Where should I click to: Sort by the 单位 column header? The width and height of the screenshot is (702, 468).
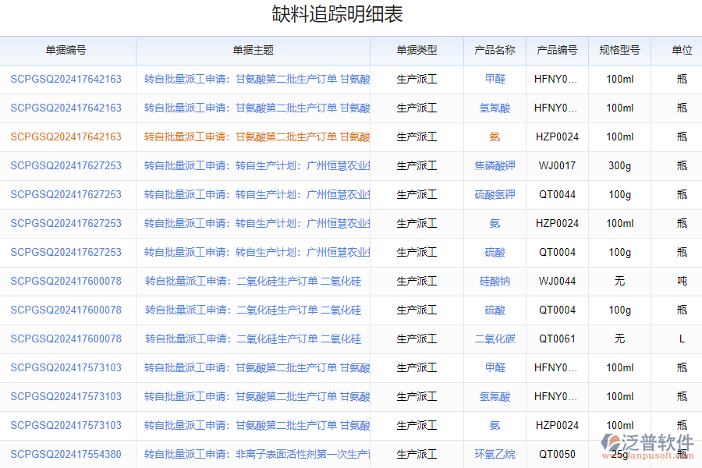coord(677,50)
